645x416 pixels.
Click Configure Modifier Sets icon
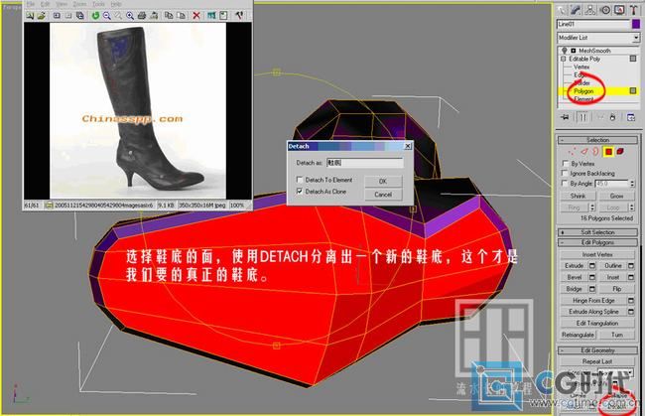[x=631, y=118]
